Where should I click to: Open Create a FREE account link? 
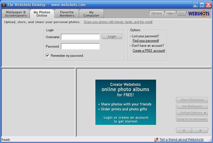tap(149, 51)
